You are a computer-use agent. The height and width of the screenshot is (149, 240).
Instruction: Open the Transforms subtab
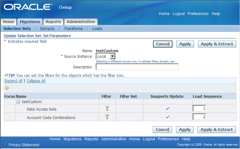73,28
